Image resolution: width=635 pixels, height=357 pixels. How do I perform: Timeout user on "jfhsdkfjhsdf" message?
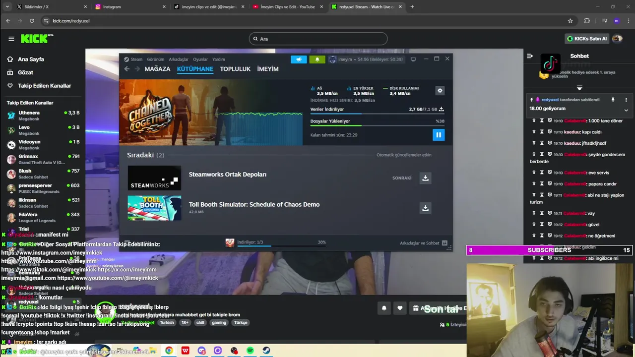[x=542, y=143]
